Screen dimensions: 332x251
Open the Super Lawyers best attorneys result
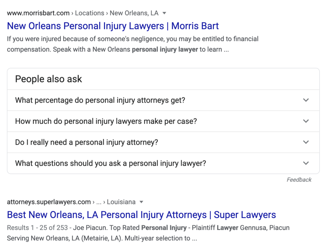pos(141,215)
